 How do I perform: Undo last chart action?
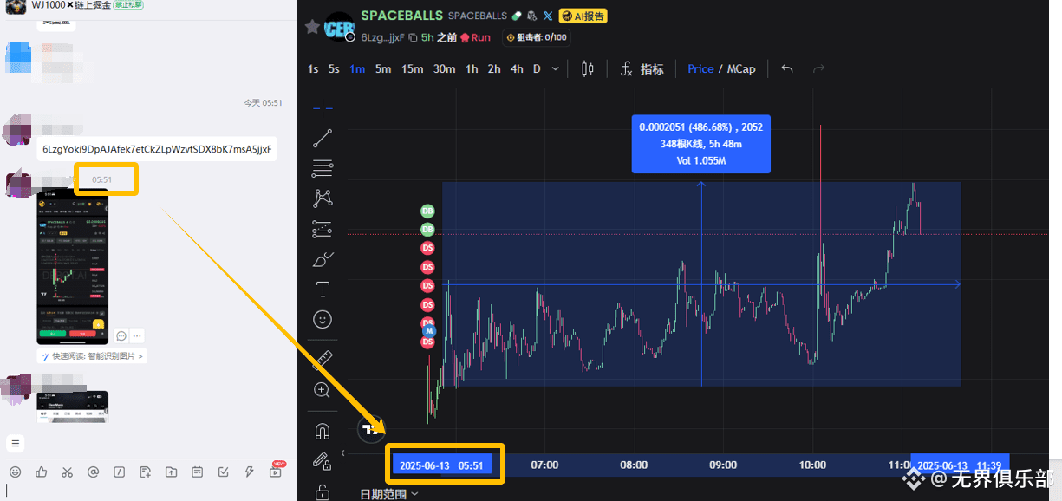pos(787,68)
